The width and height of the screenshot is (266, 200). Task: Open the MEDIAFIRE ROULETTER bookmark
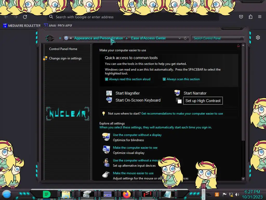click(22, 26)
